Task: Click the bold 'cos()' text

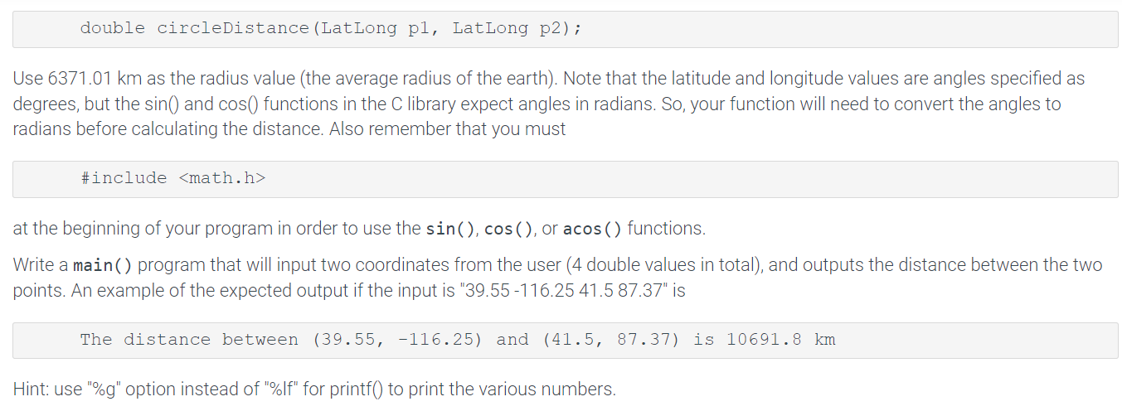Action: tap(508, 229)
